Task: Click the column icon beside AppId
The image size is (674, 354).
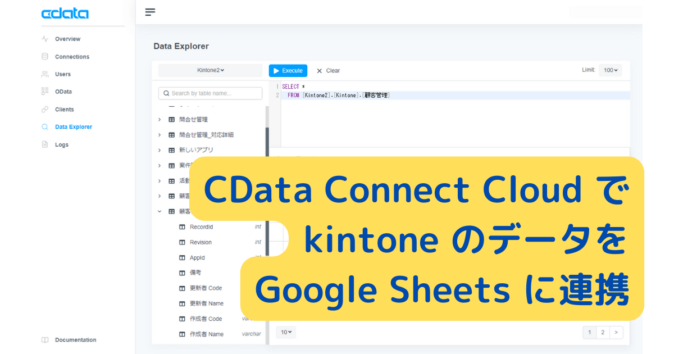Action: pyautogui.click(x=182, y=257)
